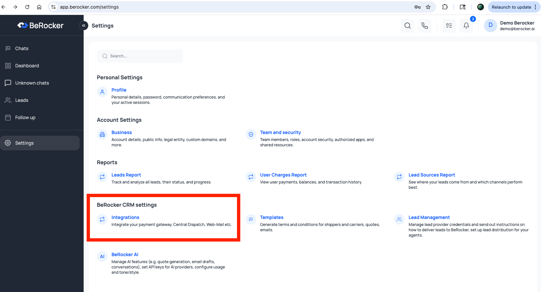The height and width of the screenshot is (292, 541).
Task: Click the Templates icon
Action: tap(251, 219)
